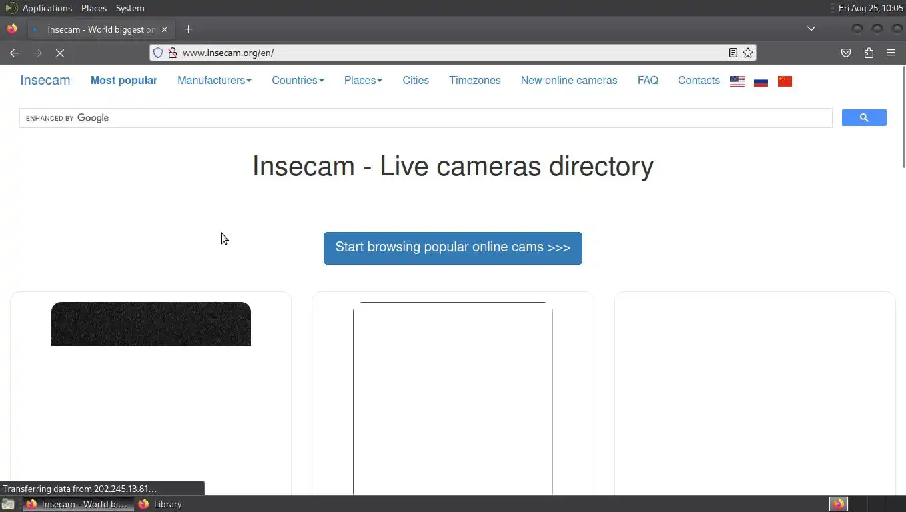Click Start browsing popular online cams button
This screenshot has width=906, height=512.
coord(453,248)
